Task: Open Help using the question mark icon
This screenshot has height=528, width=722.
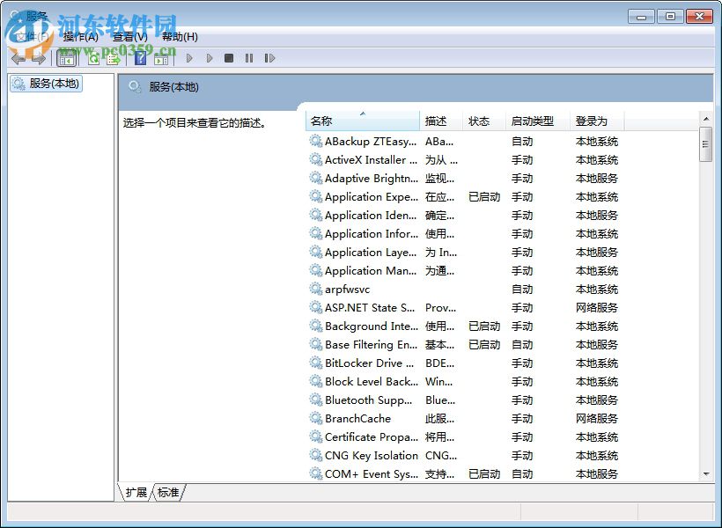Action: (140, 58)
